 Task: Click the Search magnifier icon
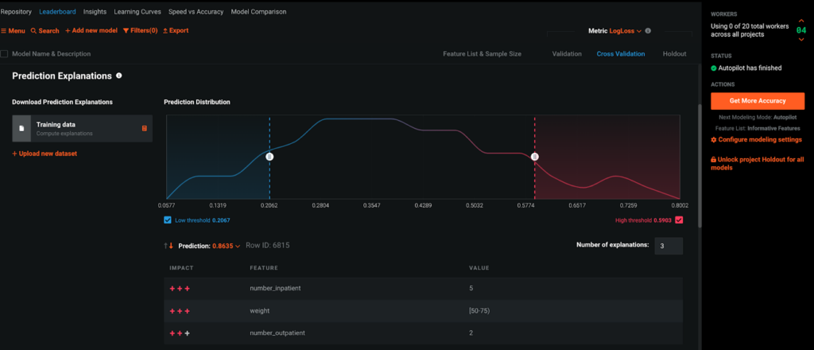(x=33, y=31)
